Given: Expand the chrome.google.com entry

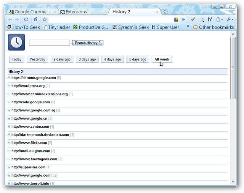Looking at the screenshot, I should point(9,78).
